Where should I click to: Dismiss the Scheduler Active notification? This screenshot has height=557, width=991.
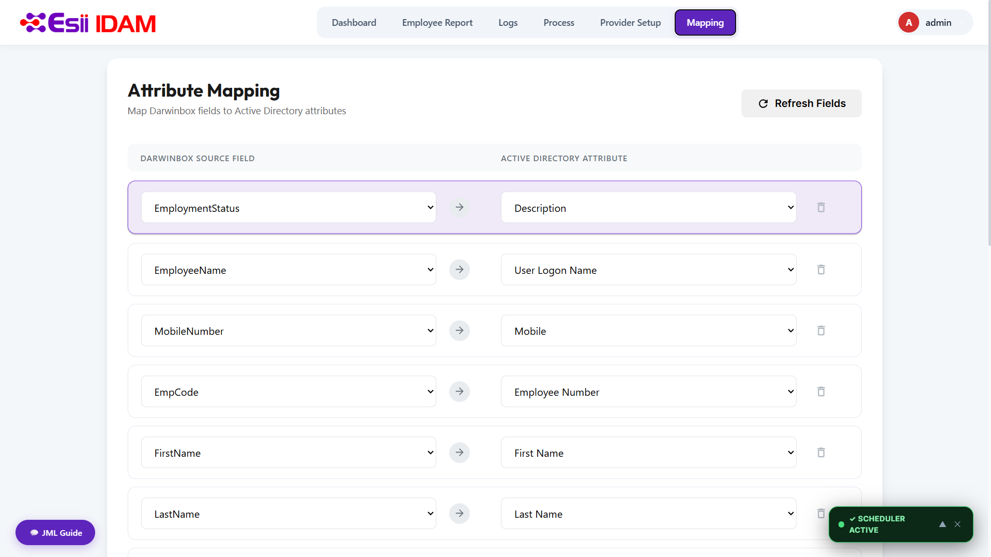957,524
